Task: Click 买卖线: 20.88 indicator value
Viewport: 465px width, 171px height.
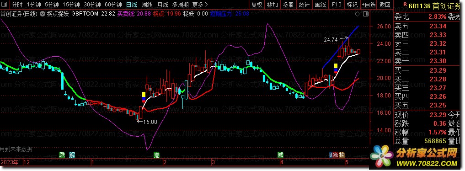Action: [134, 14]
